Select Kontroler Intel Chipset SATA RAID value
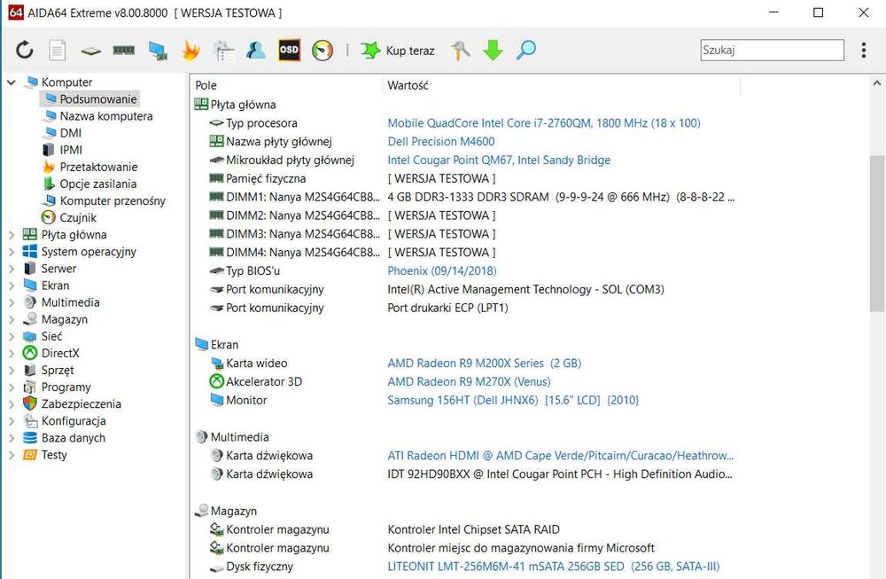This screenshot has width=886, height=579. (473, 529)
